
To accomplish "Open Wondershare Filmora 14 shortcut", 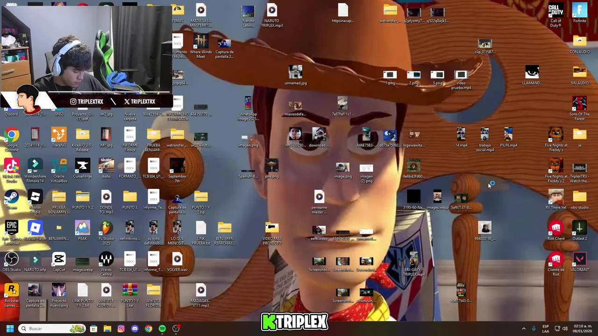I will click(35, 170).
